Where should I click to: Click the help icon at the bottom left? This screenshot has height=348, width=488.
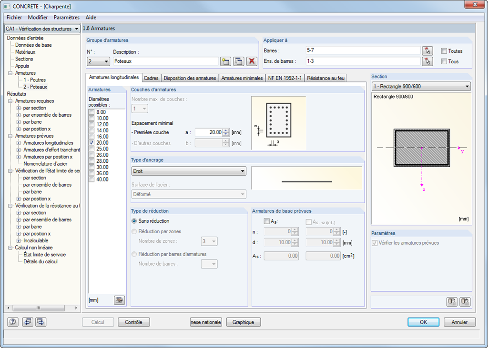click(x=13, y=322)
